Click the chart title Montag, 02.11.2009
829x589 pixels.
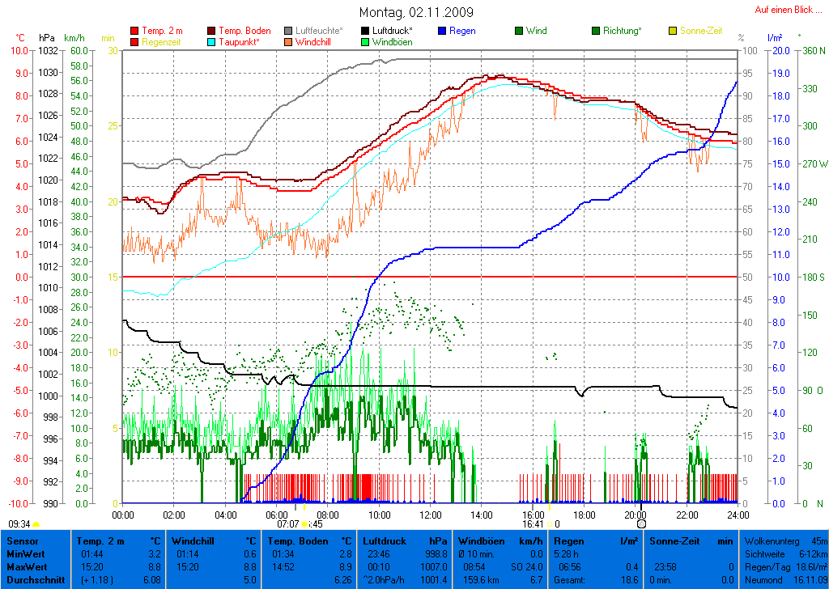[x=416, y=12]
